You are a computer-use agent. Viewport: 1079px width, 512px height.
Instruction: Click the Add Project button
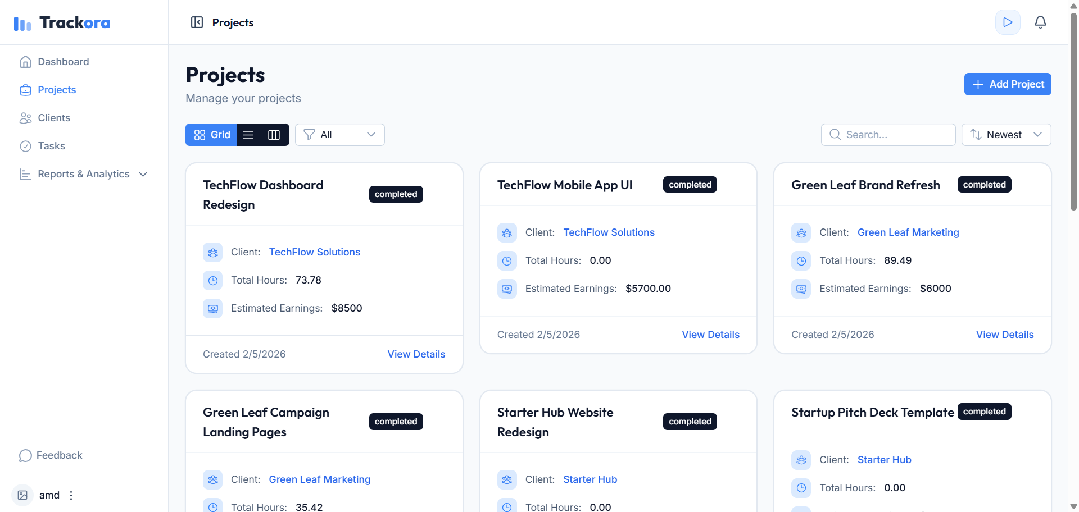[1008, 84]
